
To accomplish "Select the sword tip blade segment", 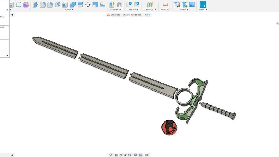I will 55,47.
